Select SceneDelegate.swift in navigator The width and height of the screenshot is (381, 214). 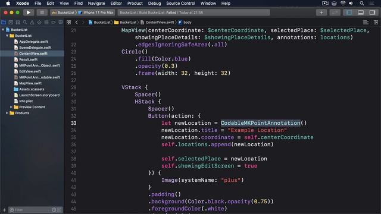(x=35, y=48)
